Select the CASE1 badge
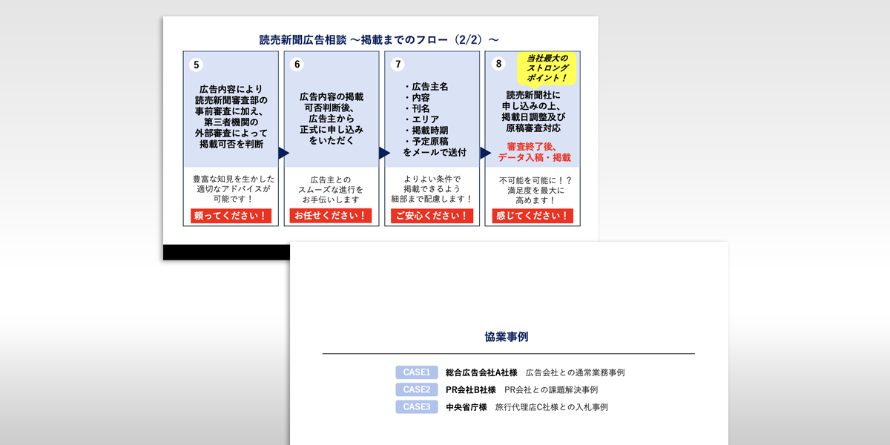This screenshot has height=445, width=890. [x=415, y=372]
